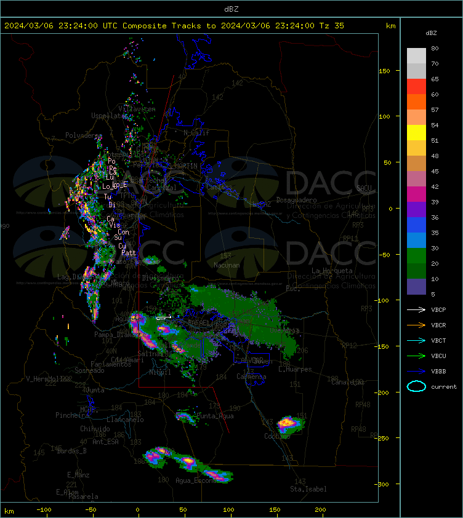The image size is (463, 518).
Task: Click the 'dBZ' title at top
Action: tap(231, 9)
